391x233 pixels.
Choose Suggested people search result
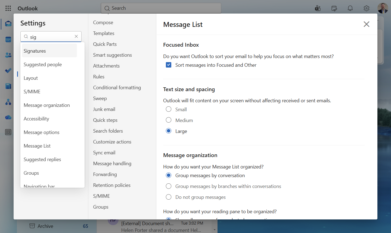(x=49, y=64)
